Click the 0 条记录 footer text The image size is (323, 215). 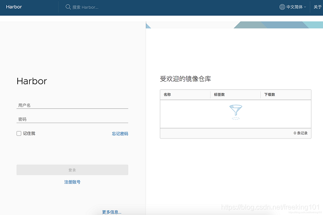tap(301, 133)
